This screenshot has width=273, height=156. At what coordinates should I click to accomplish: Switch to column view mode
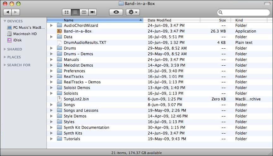[x=84, y=12]
